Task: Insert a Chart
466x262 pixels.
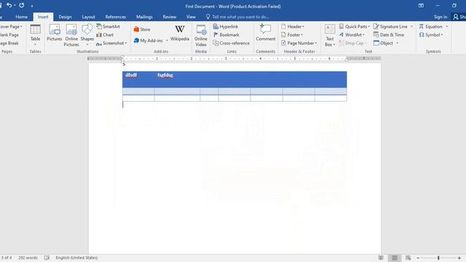Action: 105,35
